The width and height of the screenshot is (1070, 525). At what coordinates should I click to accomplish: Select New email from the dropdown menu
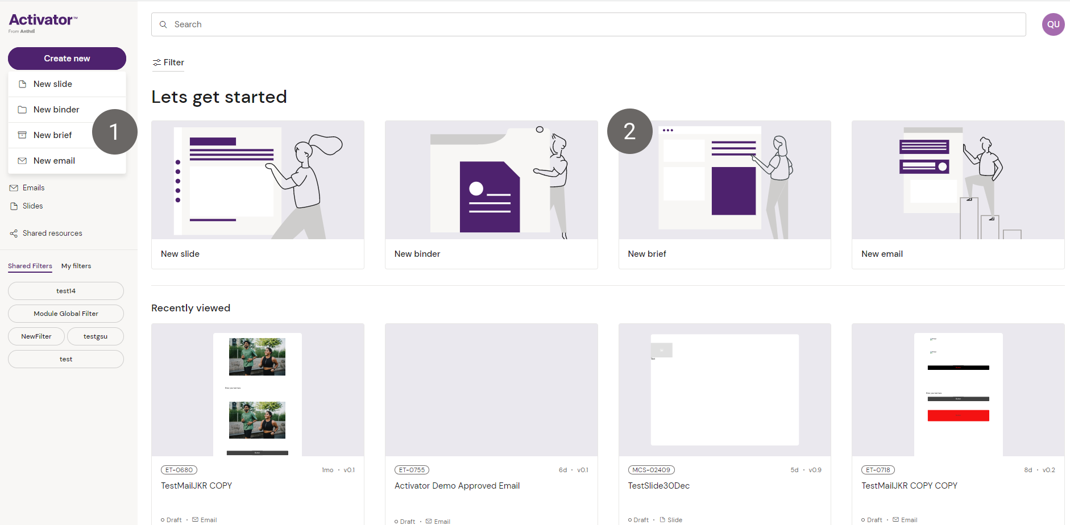click(54, 161)
